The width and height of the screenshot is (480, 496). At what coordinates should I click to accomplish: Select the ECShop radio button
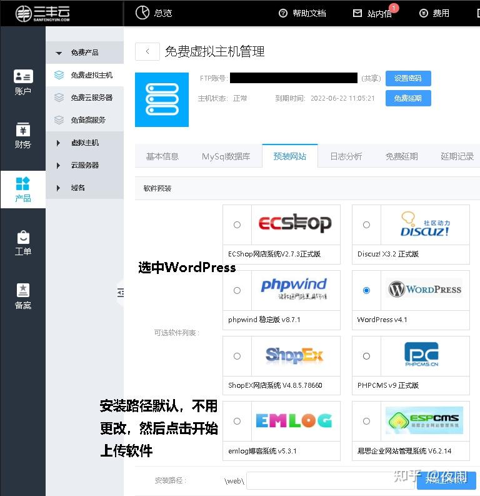237,225
